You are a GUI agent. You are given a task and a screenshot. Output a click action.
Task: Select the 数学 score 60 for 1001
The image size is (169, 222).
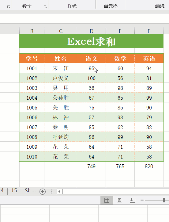(120, 68)
